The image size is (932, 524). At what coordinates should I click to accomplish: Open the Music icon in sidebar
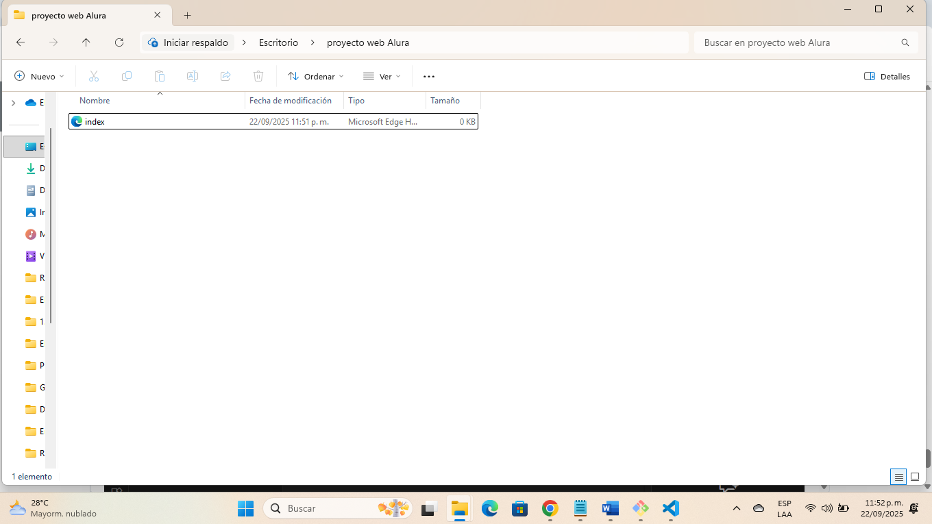tap(31, 234)
